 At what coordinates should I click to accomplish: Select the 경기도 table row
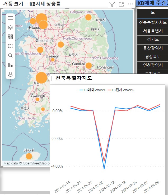[153, 40]
